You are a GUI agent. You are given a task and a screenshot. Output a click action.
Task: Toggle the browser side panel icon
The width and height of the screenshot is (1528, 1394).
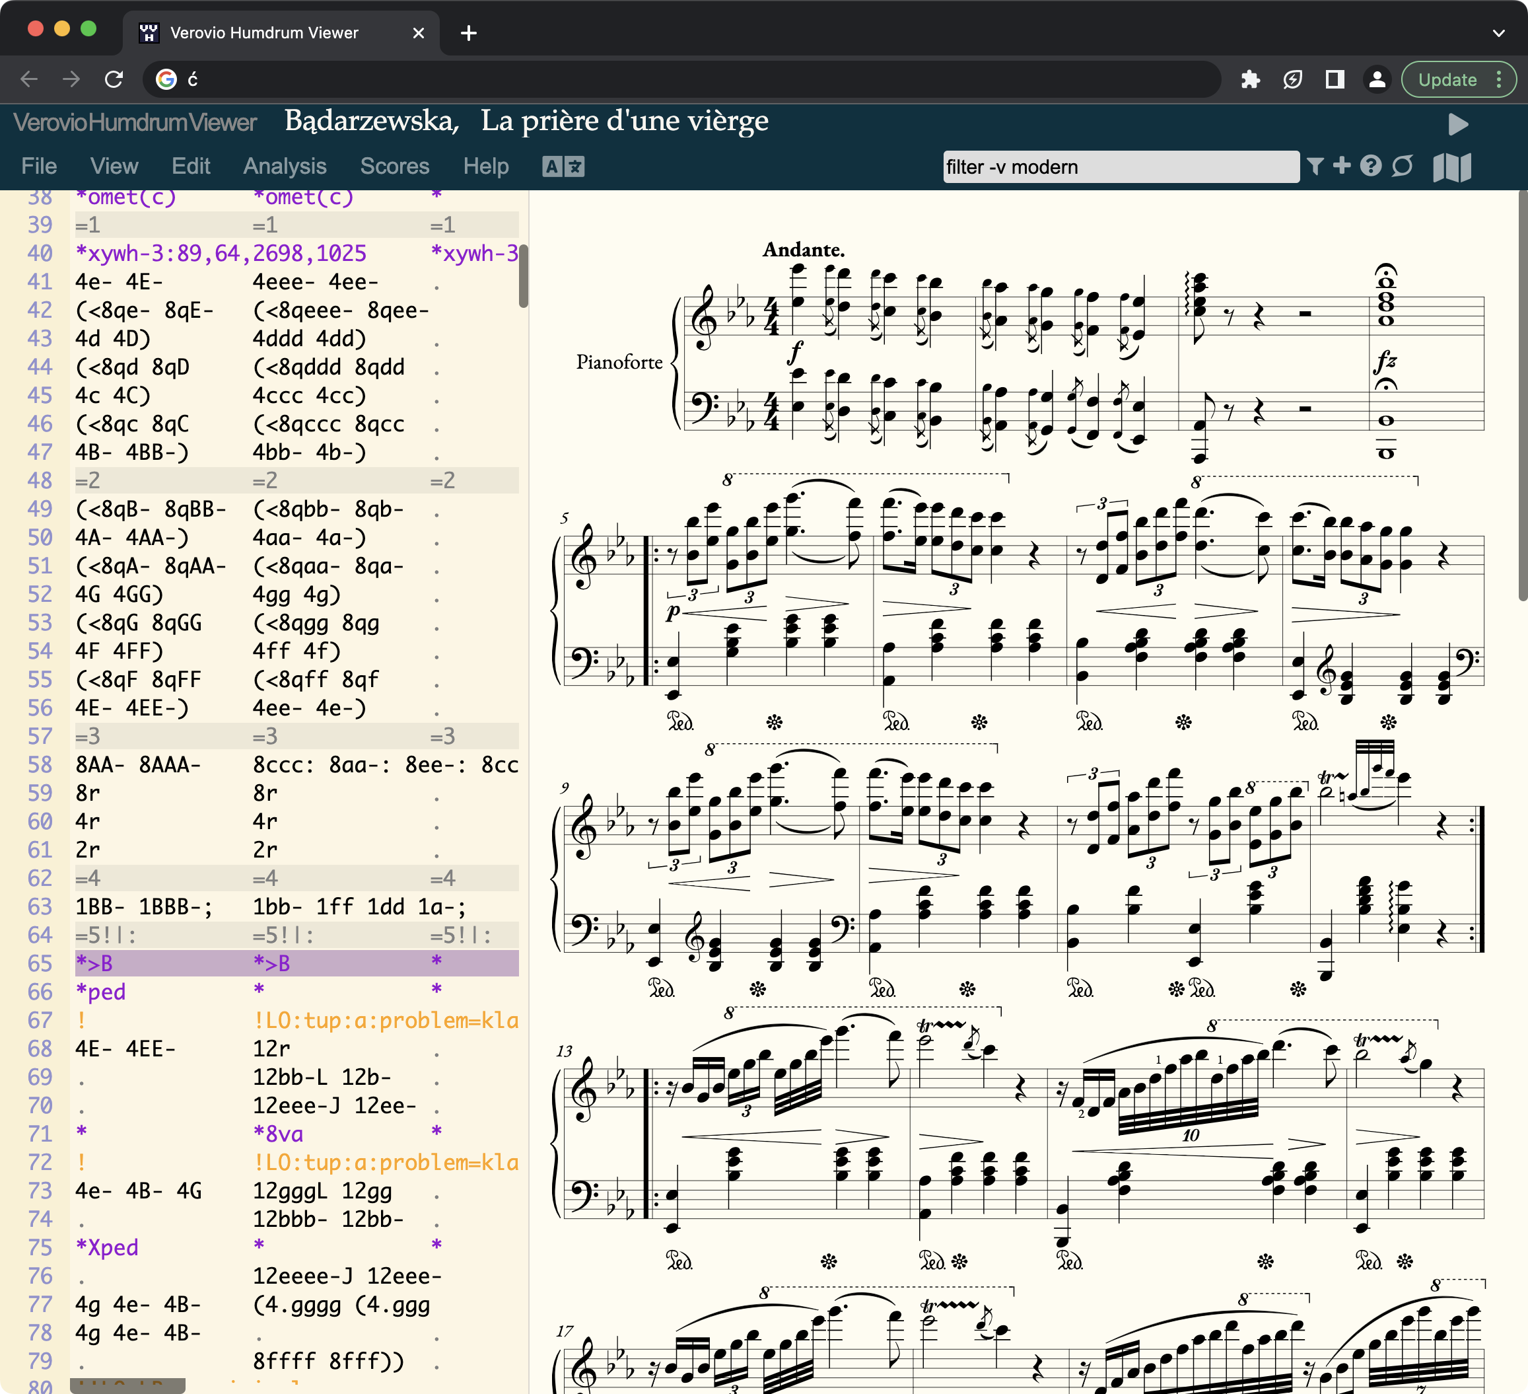coord(1335,79)
